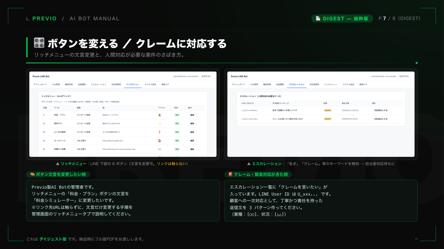Click 編集 button for 料金・プラン row
Image resolution: width=444 pixels, height=249 pixels.
click(x=192, y=115)
